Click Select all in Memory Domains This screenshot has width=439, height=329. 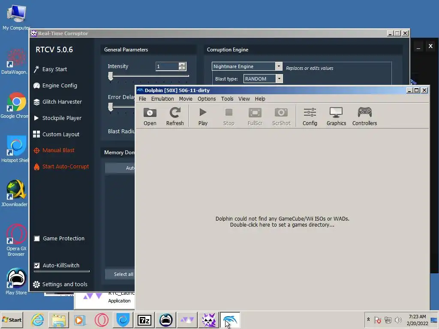pos(120,274)
